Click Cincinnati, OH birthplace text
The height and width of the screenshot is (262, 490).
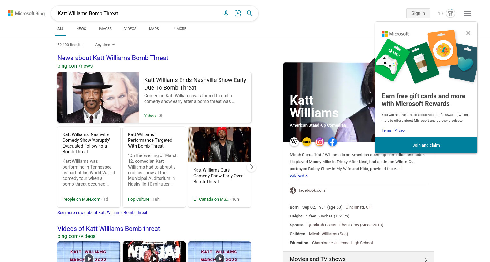click(359, 207)
